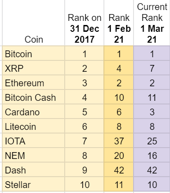Click the Stellar coin cell
The image size is (170, 193).
click(x=34, y=184)
